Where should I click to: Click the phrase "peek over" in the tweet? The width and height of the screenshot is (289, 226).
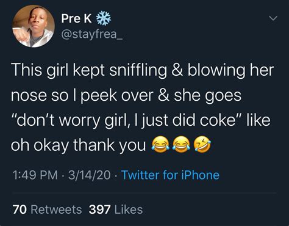117,95
